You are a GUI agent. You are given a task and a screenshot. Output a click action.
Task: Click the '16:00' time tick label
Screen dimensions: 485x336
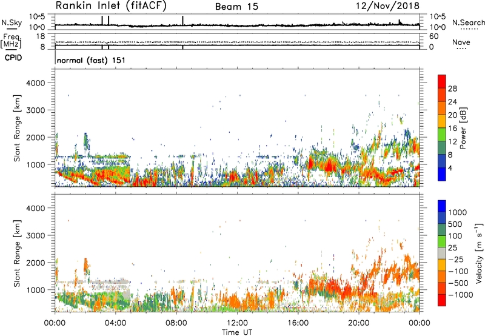[x=298, y=323]
